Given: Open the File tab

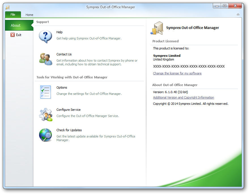Looking at the screenshot, I should point(13,14).
